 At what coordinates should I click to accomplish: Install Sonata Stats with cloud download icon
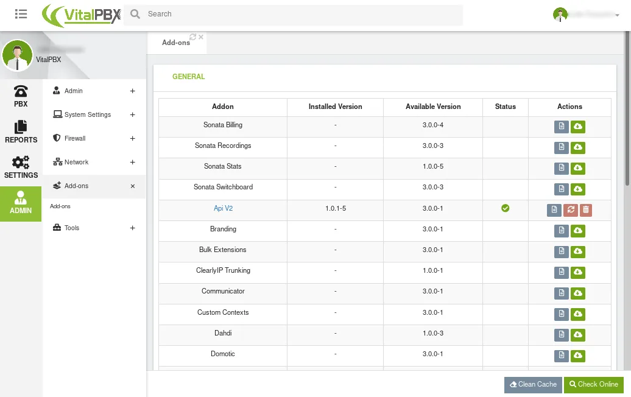[x=578, y=168]
